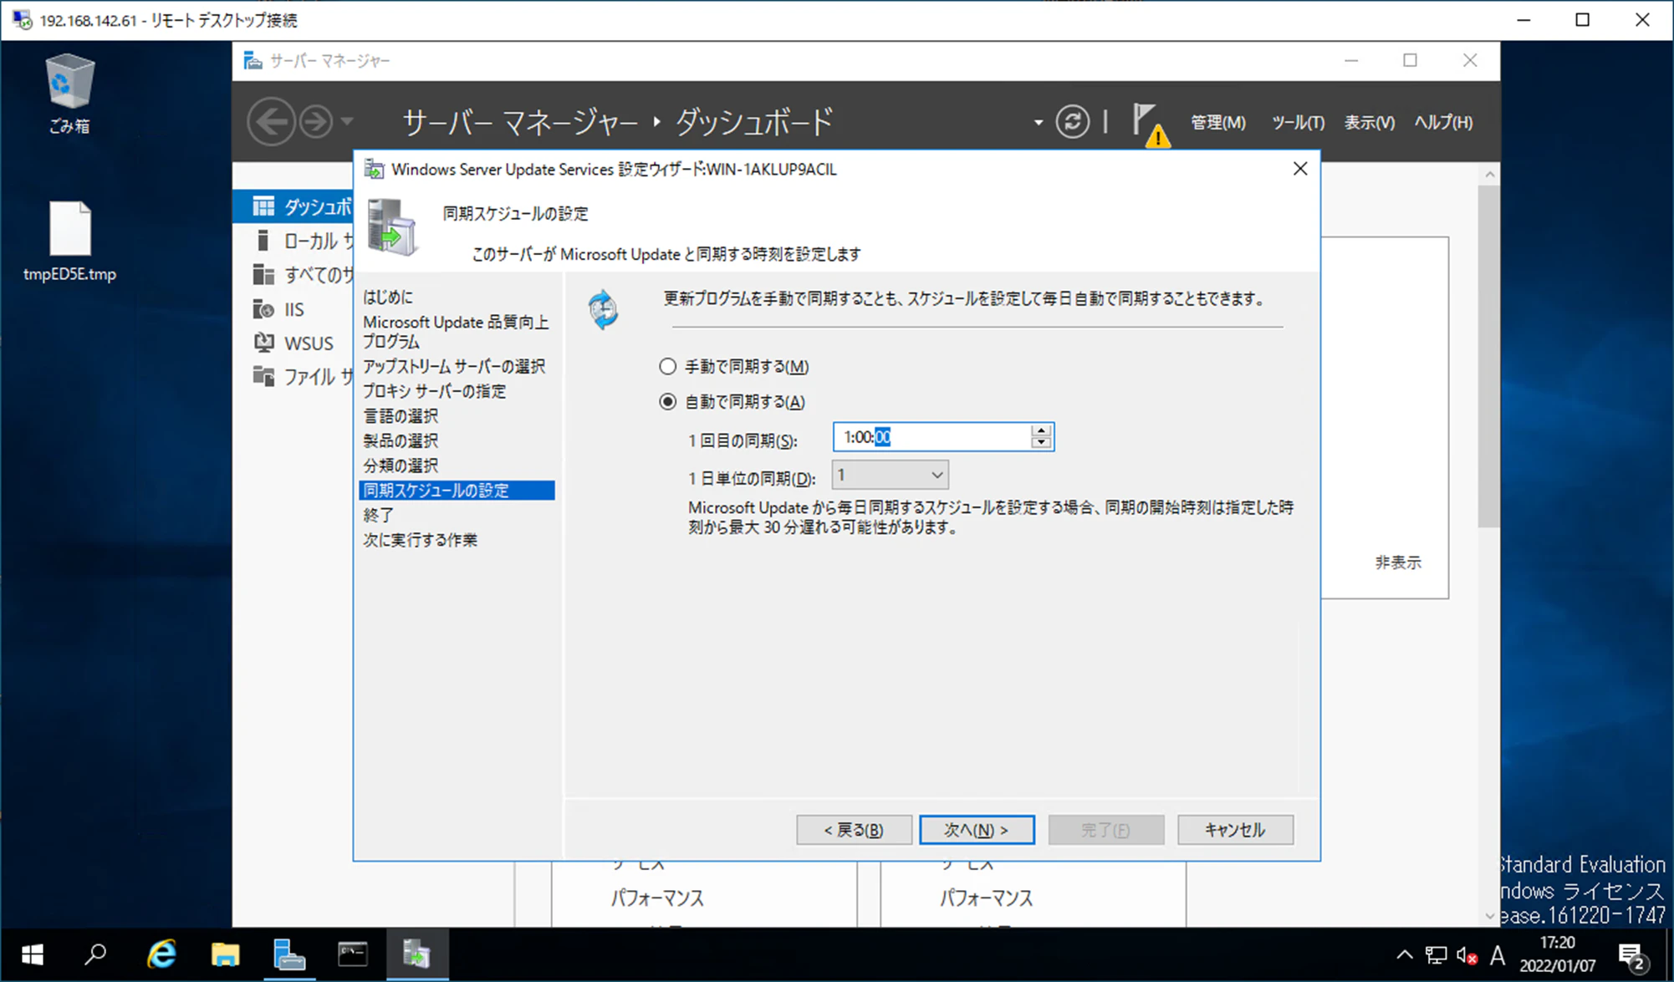Open the View (表示) menu
Screen dimensions: 1674x982
pos(1369,122)
